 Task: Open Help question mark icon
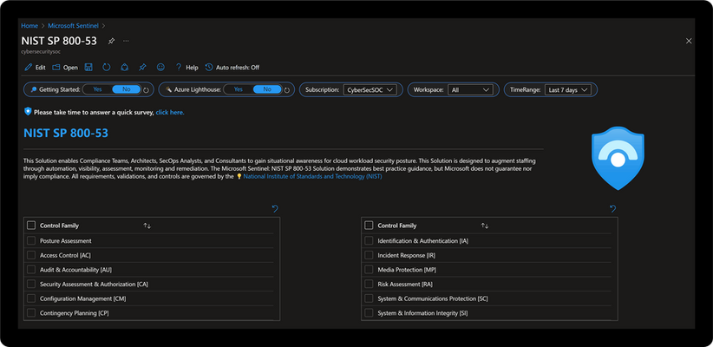179,68
